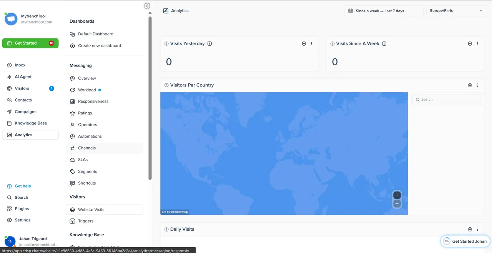Click info icon next to Visits Yesterday
The image size is (492, 253).
[x=209, y=43]
